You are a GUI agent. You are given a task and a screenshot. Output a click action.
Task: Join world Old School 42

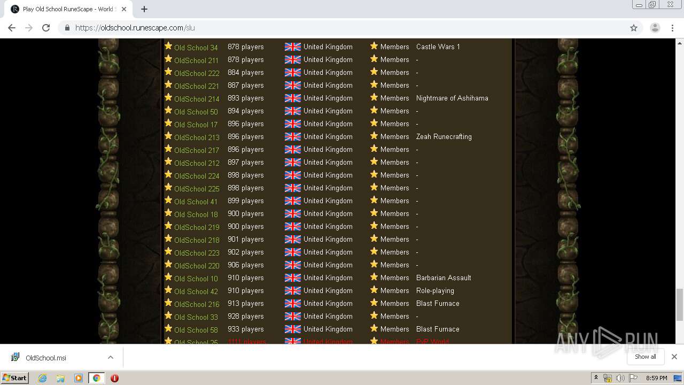[x=196, y=291]
